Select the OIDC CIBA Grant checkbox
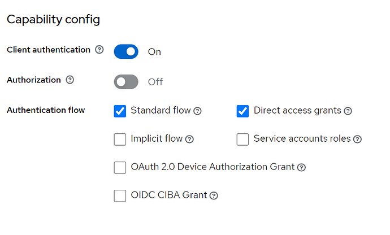The width and height of the screenshot is (390, 235). pyautogui.click(x=120, y=195)
